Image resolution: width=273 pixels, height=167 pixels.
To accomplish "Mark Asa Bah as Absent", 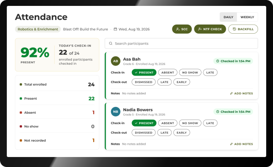I will (x=167, y=72).
